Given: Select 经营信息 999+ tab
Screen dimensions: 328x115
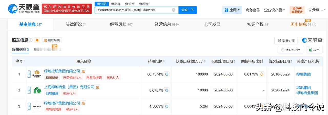Looking at the screenshot, I should pos(167,24).
